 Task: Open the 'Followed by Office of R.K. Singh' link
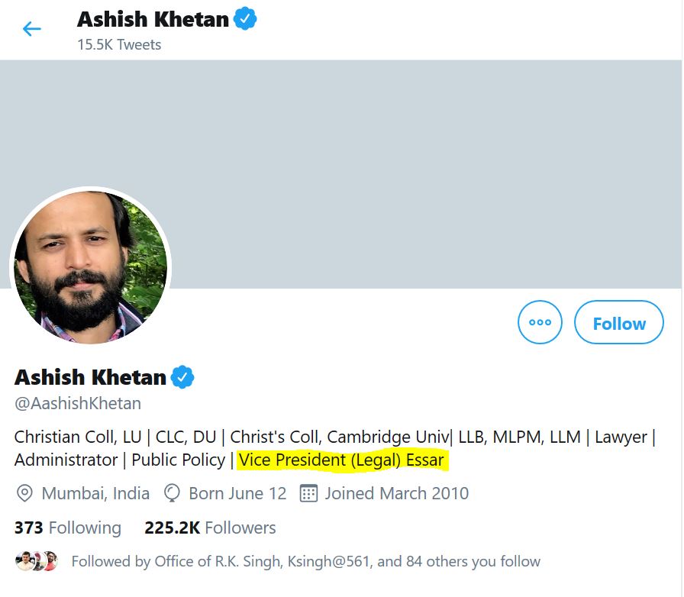305,561
